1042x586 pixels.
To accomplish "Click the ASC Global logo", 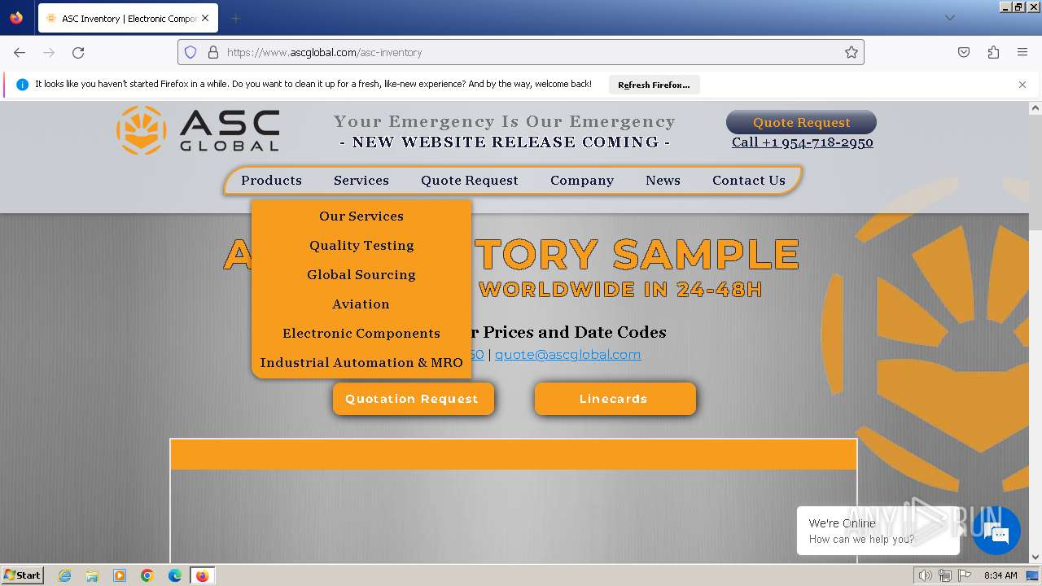I will point(198,130).
